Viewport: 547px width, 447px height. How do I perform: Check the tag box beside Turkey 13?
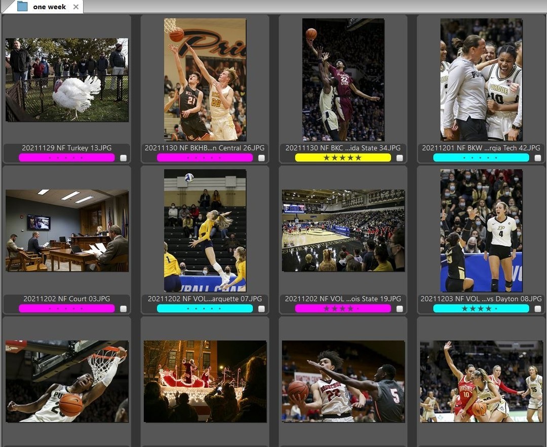[x=123, y=158]
